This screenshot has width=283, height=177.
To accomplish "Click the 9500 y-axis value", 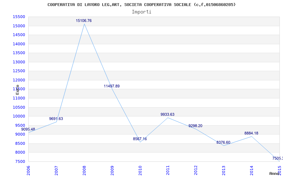I will tap(20, 125).
